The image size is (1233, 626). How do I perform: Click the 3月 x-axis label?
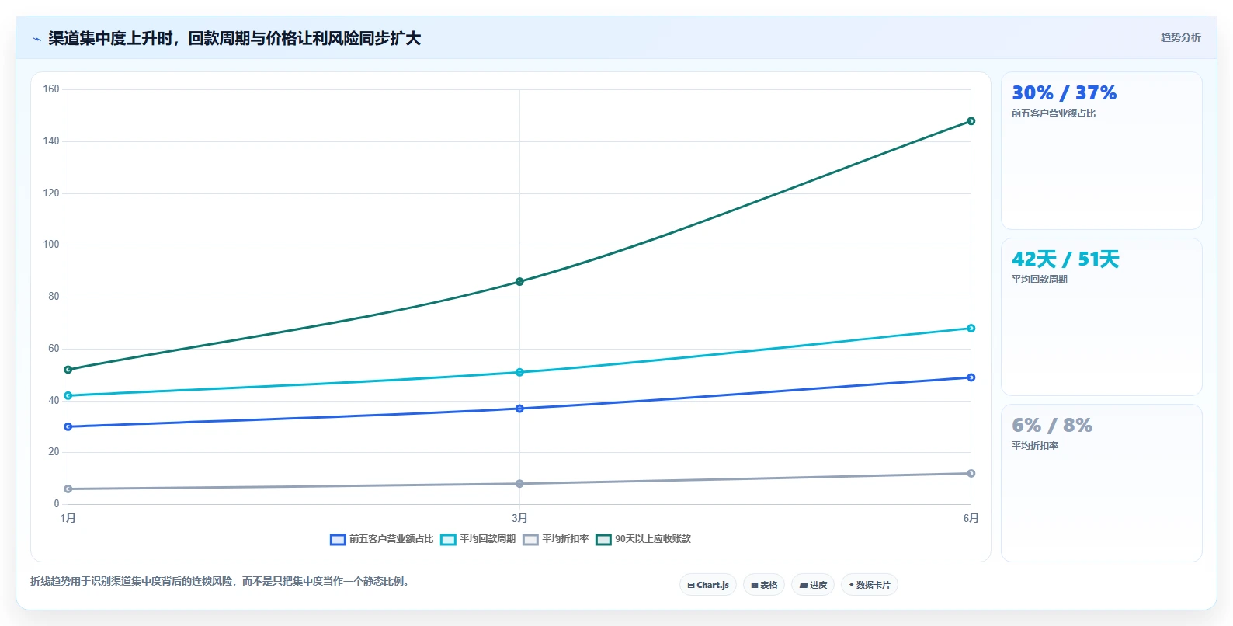pyautogui.click(x=519, y=518)
